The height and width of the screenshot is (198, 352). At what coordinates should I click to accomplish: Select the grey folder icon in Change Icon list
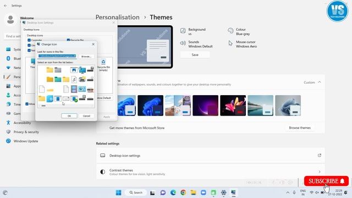click(x=58, y=70)
